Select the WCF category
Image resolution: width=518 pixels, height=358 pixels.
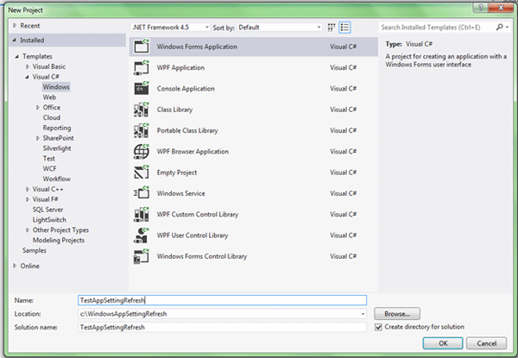click(x=49, y=168)
